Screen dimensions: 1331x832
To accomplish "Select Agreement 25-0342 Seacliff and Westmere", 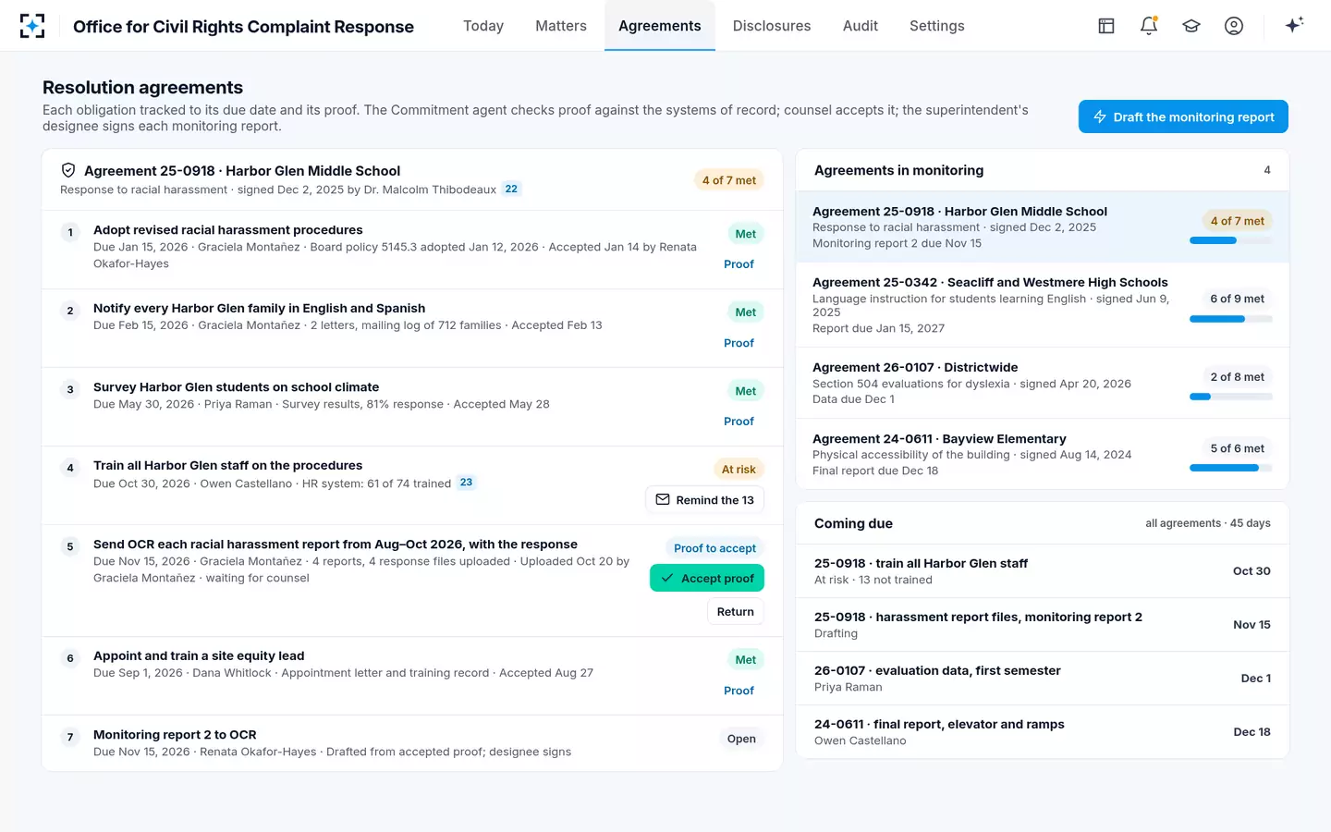I will tap(1043, 305).
